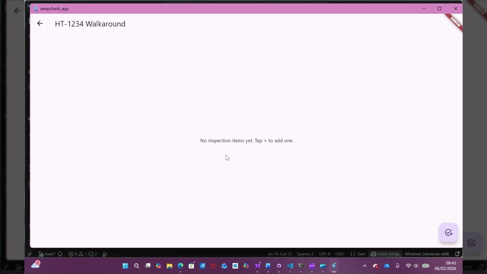Select encoding via UTF-8 indicator

pyautogui.click(x=325, y=254)
